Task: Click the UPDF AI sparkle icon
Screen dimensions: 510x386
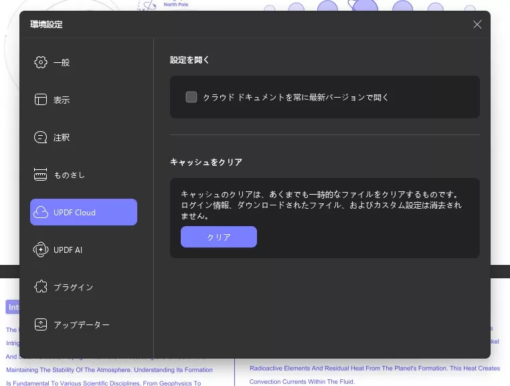Action: point(41,250)
